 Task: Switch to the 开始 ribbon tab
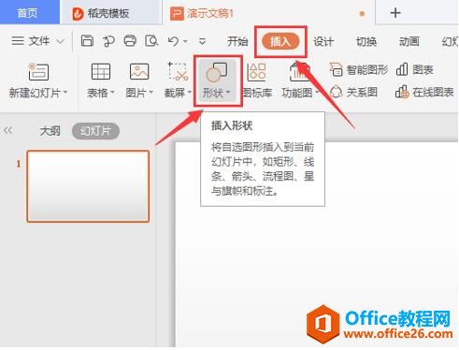click(237, 41)
